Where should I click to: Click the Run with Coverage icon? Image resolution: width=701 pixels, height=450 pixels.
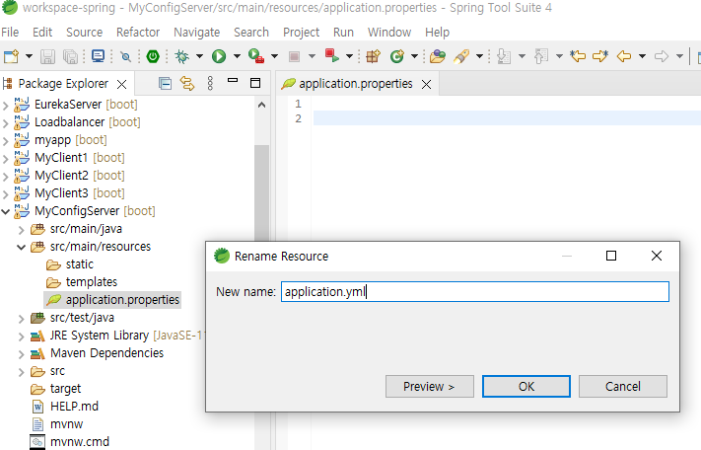(x=256, y=56)
